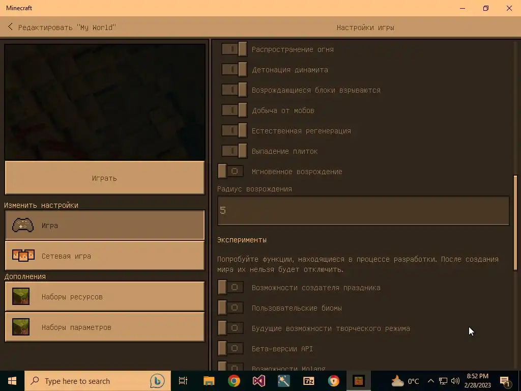Image resolution: width=521 pixels, height=391 pixels.
Task: Click the Minecraft taskbar icon
Action: pos(359,381)
